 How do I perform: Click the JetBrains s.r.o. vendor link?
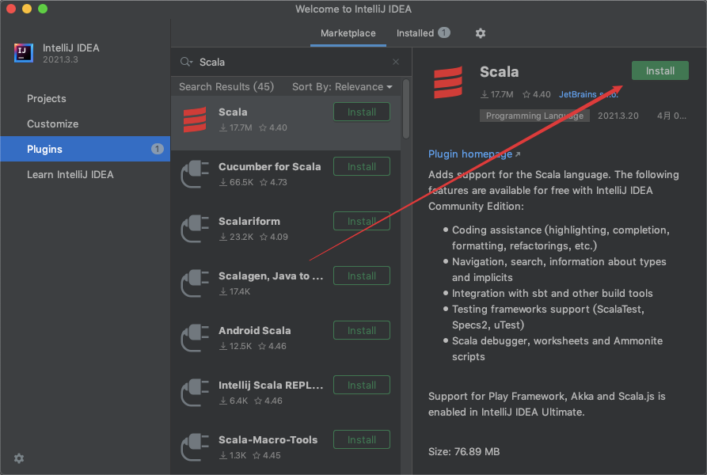[583, 93]
